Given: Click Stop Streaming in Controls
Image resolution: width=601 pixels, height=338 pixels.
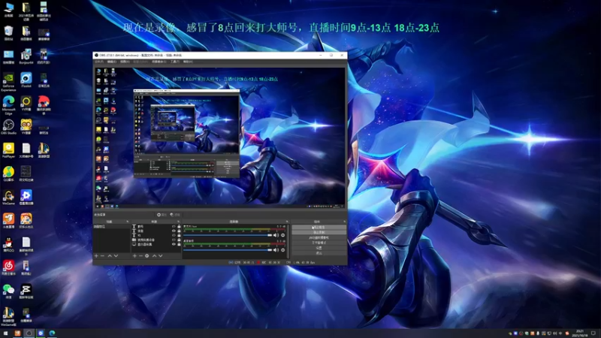Looking at the screenshot, I should [319, 228].
